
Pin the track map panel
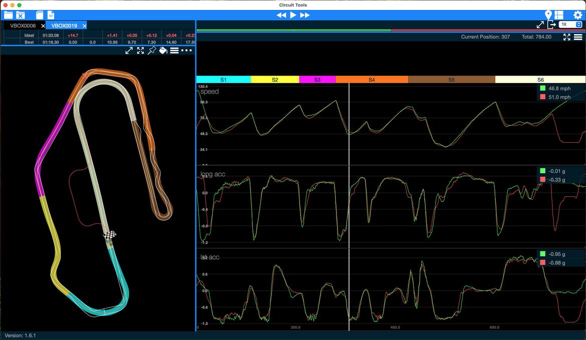click(152, 51)
